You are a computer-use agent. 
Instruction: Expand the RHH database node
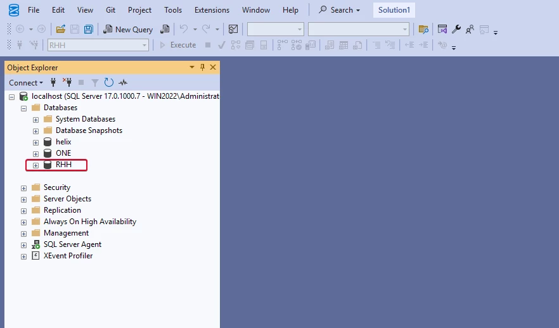coord(35,165)
